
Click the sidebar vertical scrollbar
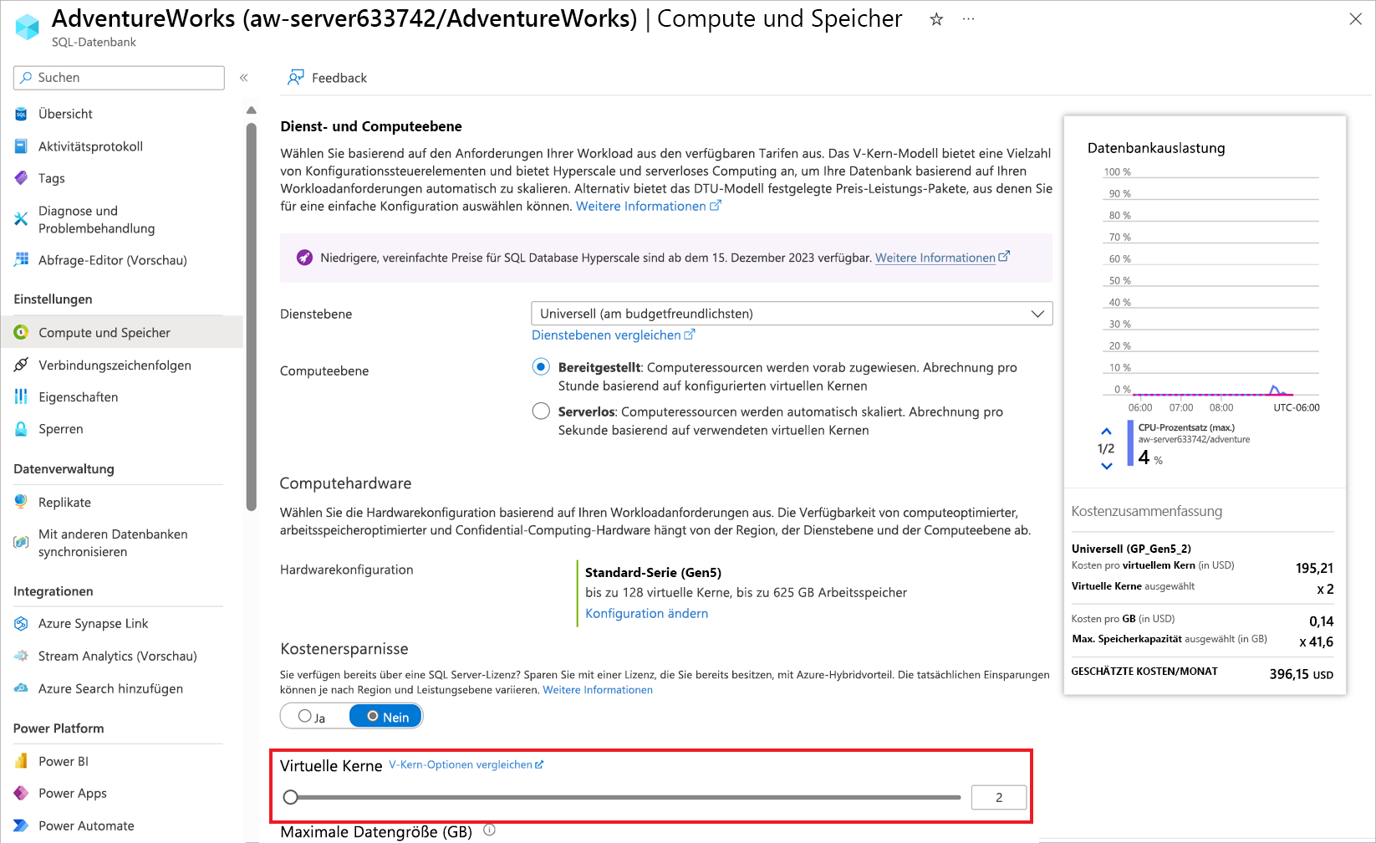click(x=251, y=316)
